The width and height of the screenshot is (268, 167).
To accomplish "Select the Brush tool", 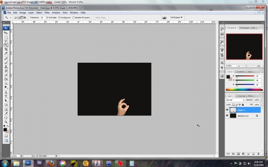I will pyautogui.click(x=6, y=62).
